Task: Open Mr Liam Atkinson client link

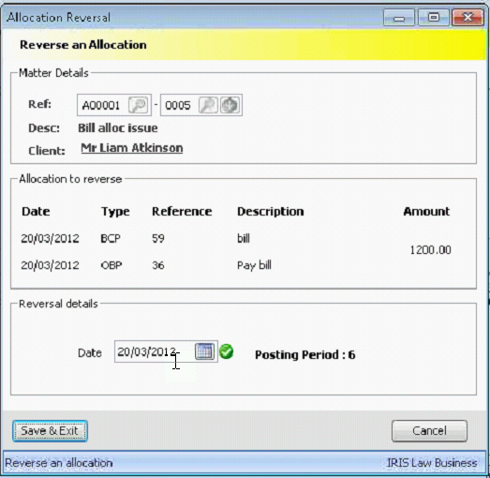Action: tap(132, 148)
